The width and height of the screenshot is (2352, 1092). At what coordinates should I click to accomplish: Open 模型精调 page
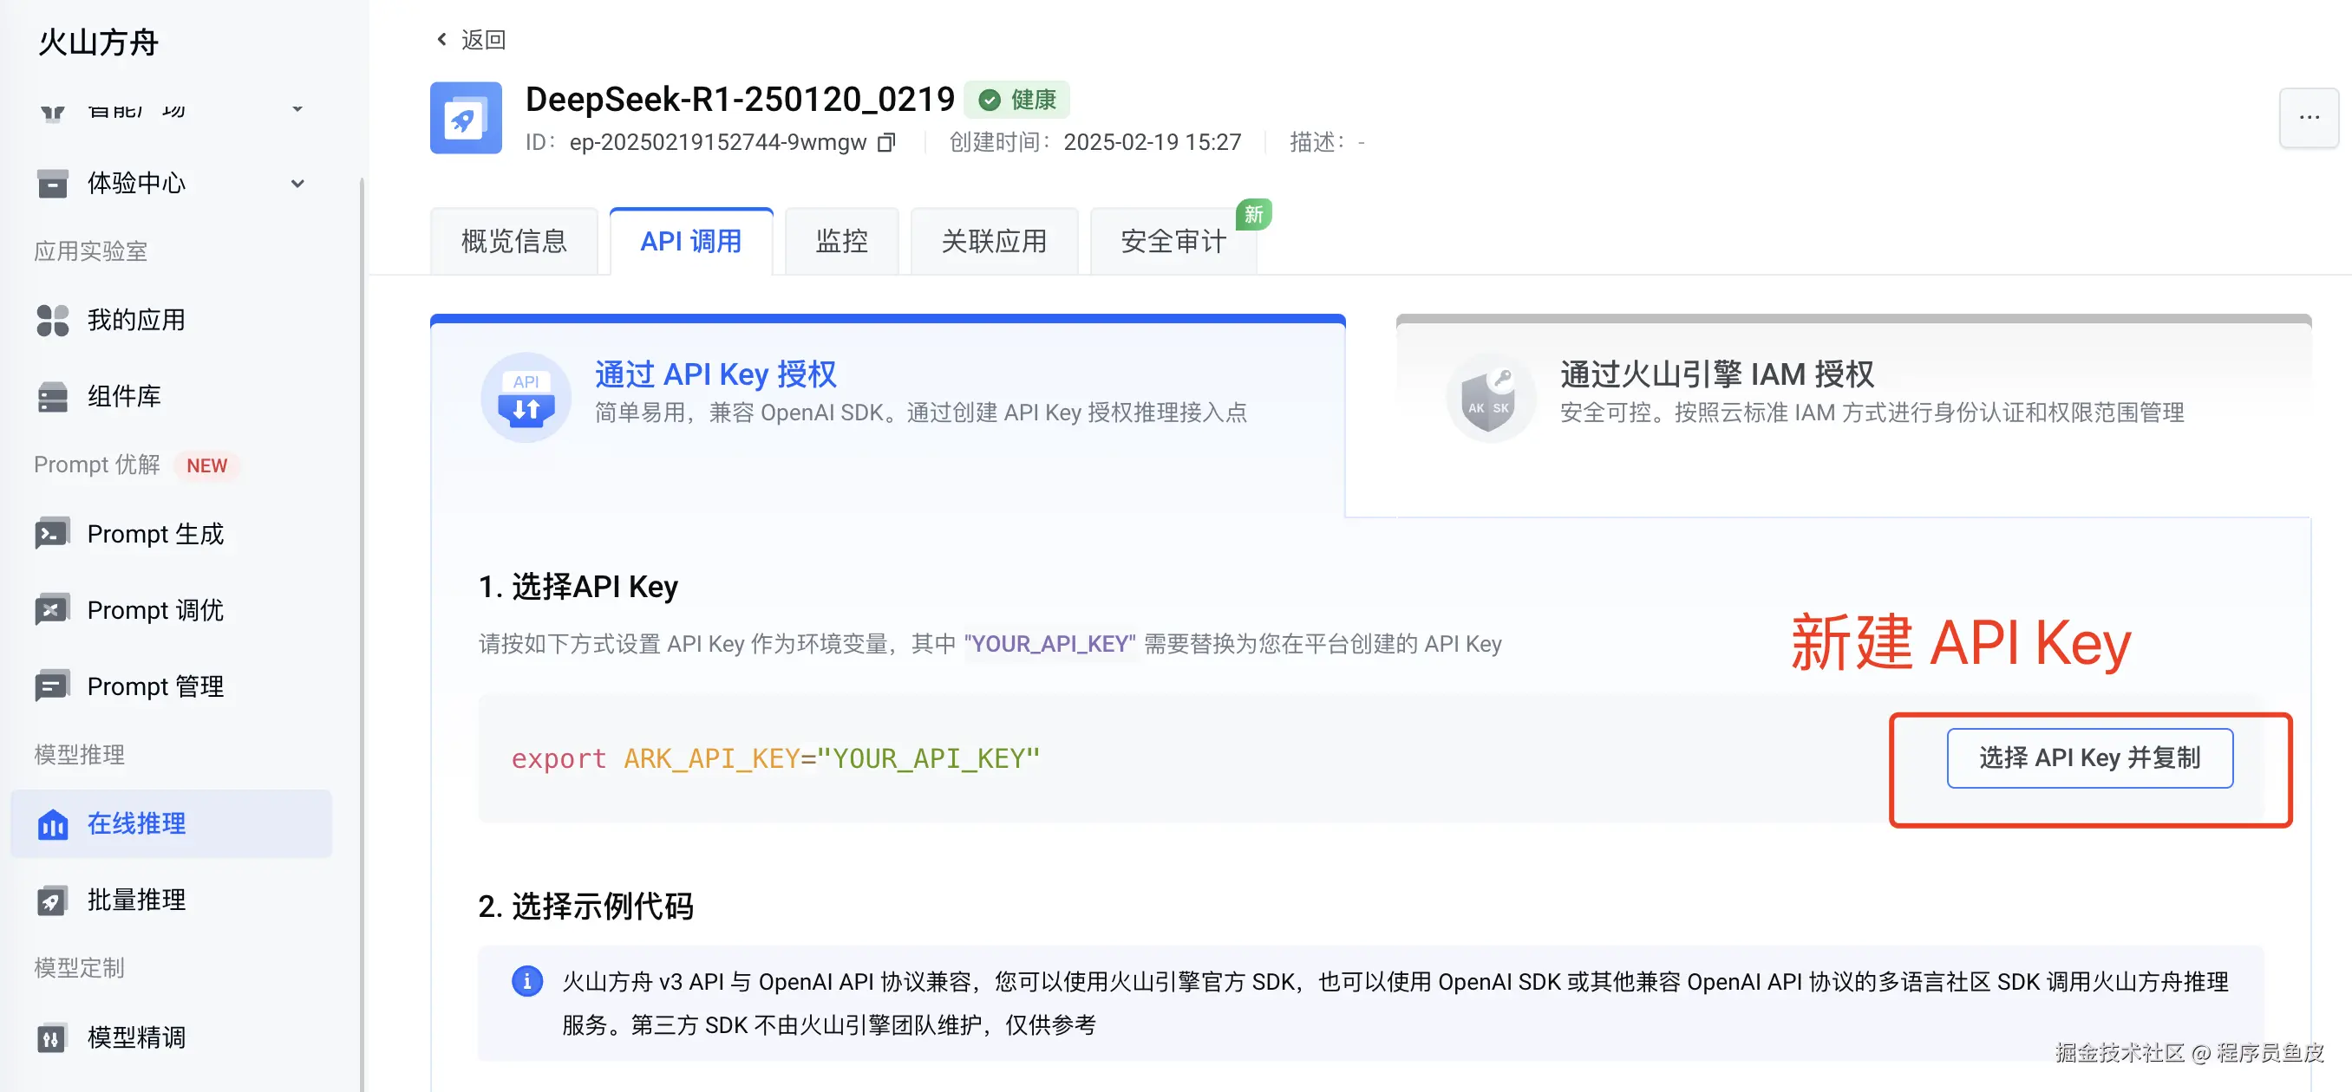pos(136,1037)
